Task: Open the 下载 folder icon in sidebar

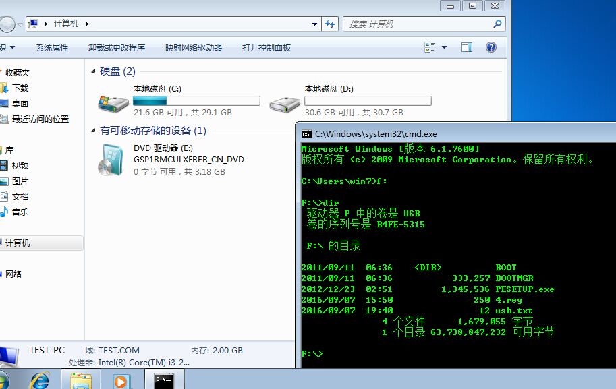Action: tap(4, 88)
